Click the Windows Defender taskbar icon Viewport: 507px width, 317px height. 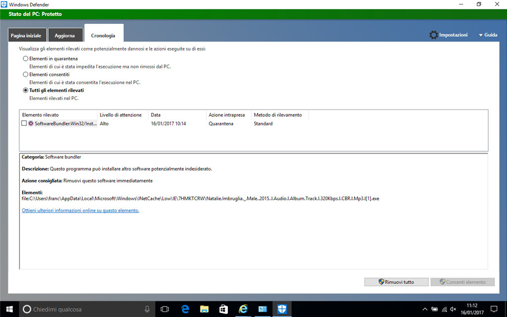pos(282,309)
